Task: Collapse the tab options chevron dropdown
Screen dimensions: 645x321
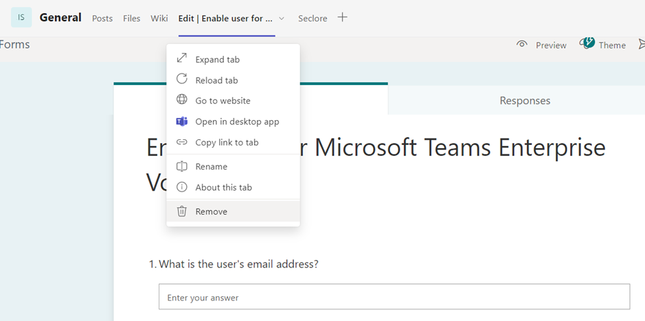Action: [x=282, y=19]
